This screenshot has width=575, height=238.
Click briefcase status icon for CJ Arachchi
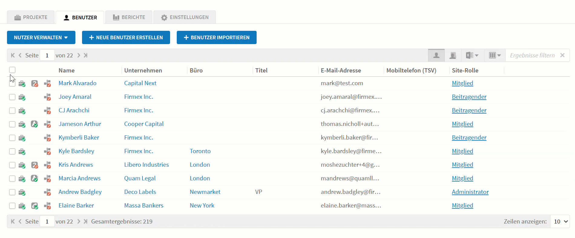22,111
